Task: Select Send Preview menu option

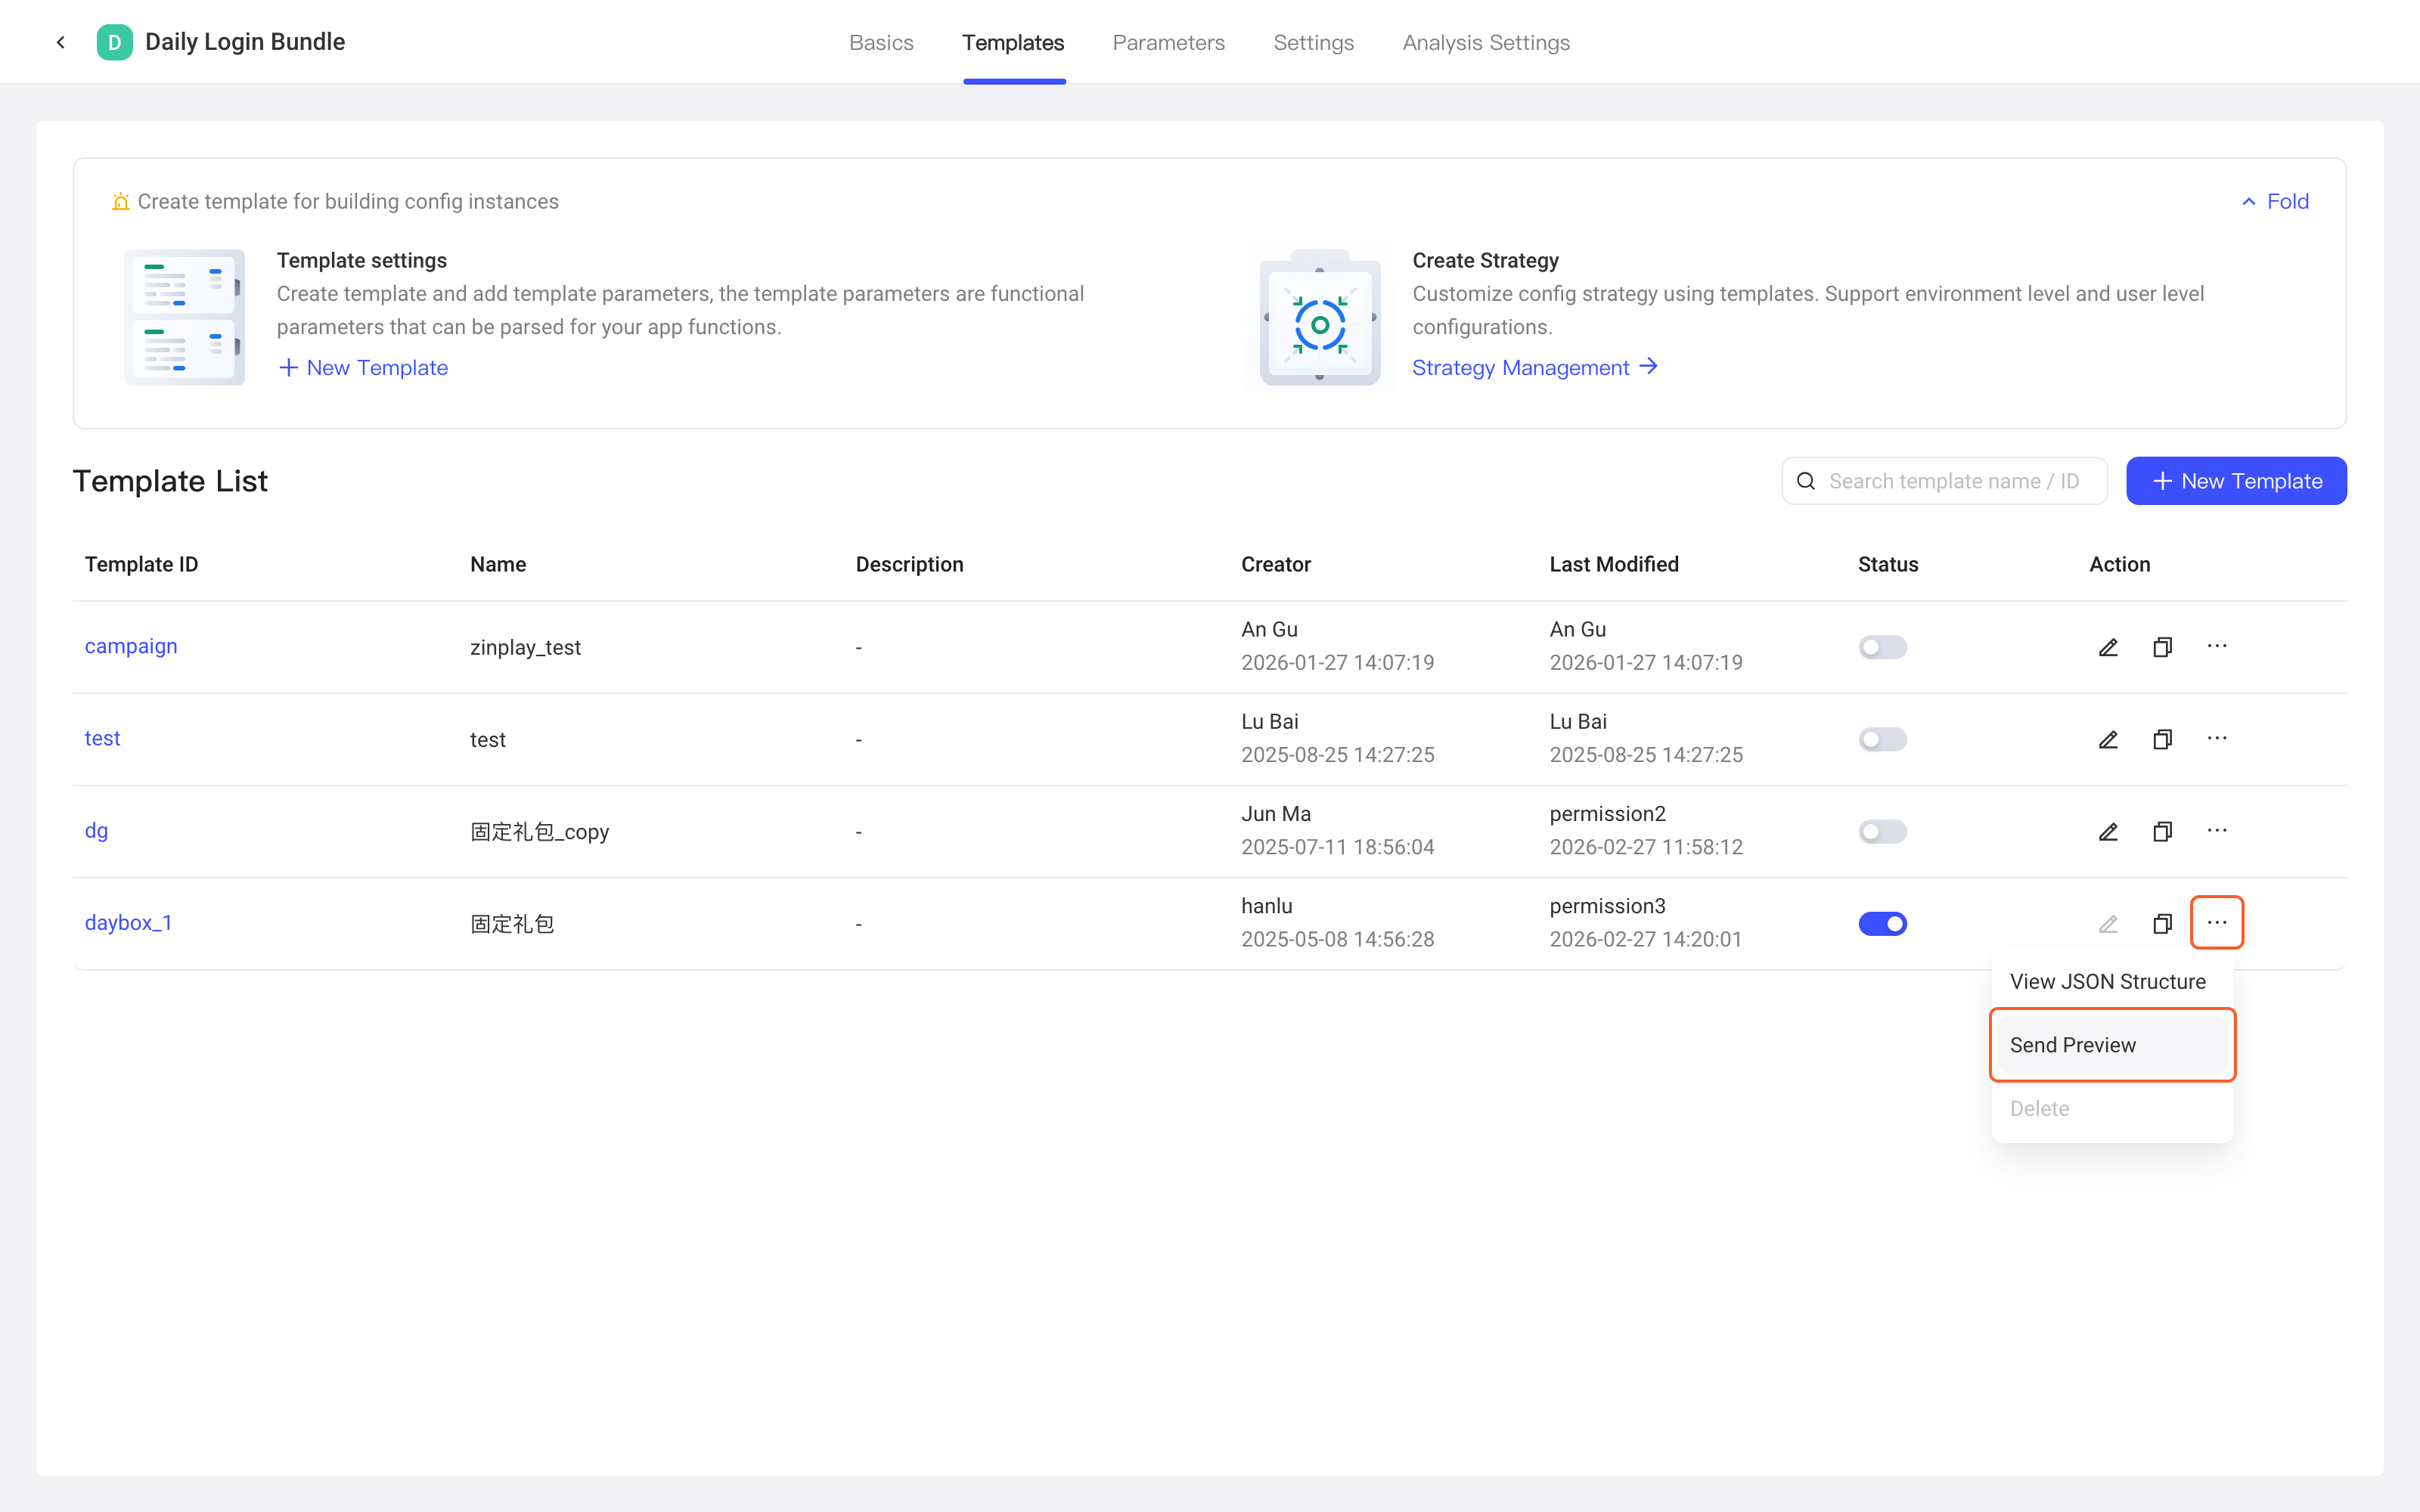Action: (x=2112, y=1044)
